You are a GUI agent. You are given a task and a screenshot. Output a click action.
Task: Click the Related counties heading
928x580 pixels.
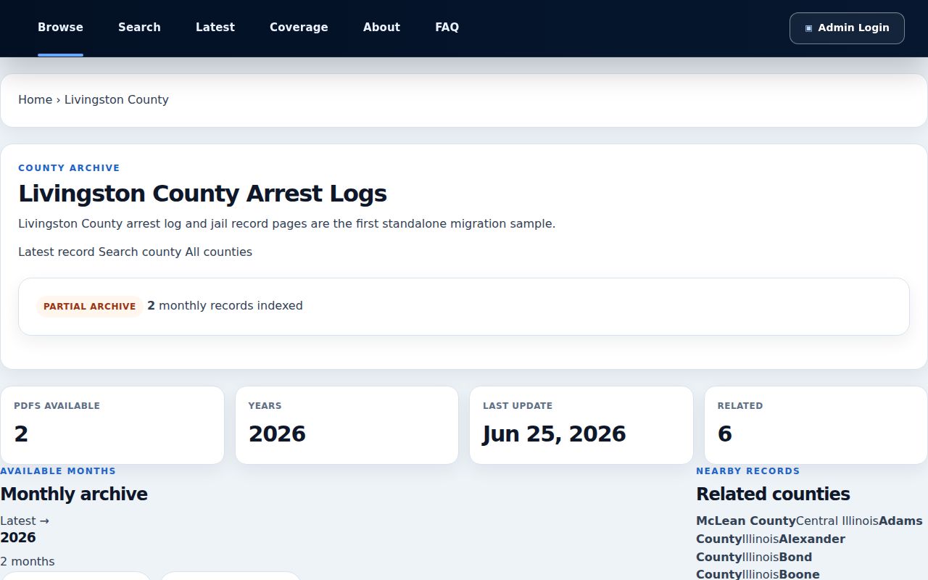(773, 494)
